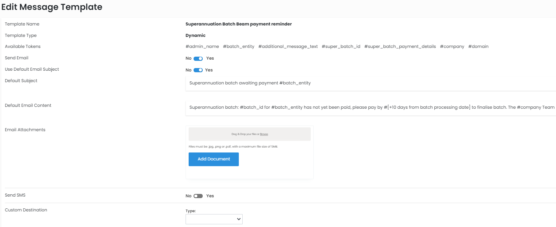Click the Dynamic template type value
The width and height of the screenshot is (556, 227).
point(195,35)
